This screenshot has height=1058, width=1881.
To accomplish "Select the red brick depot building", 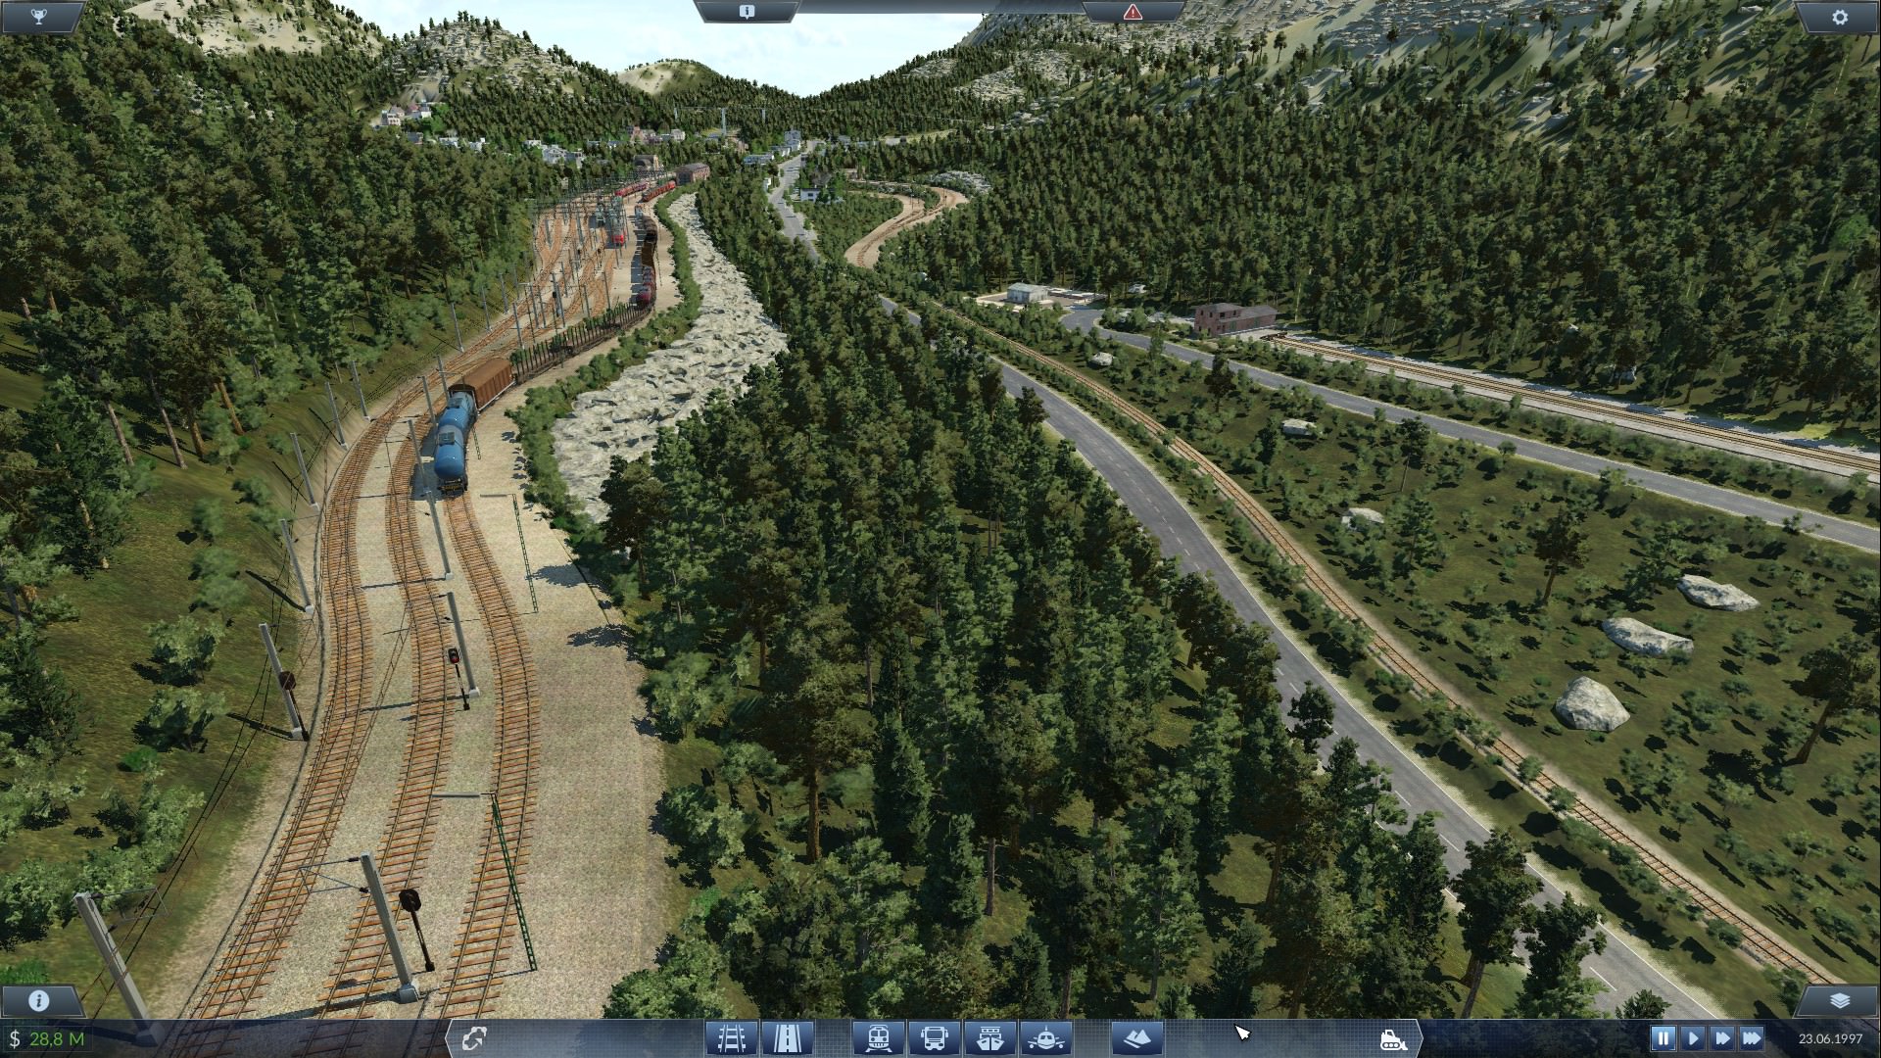I will 1235,317.
